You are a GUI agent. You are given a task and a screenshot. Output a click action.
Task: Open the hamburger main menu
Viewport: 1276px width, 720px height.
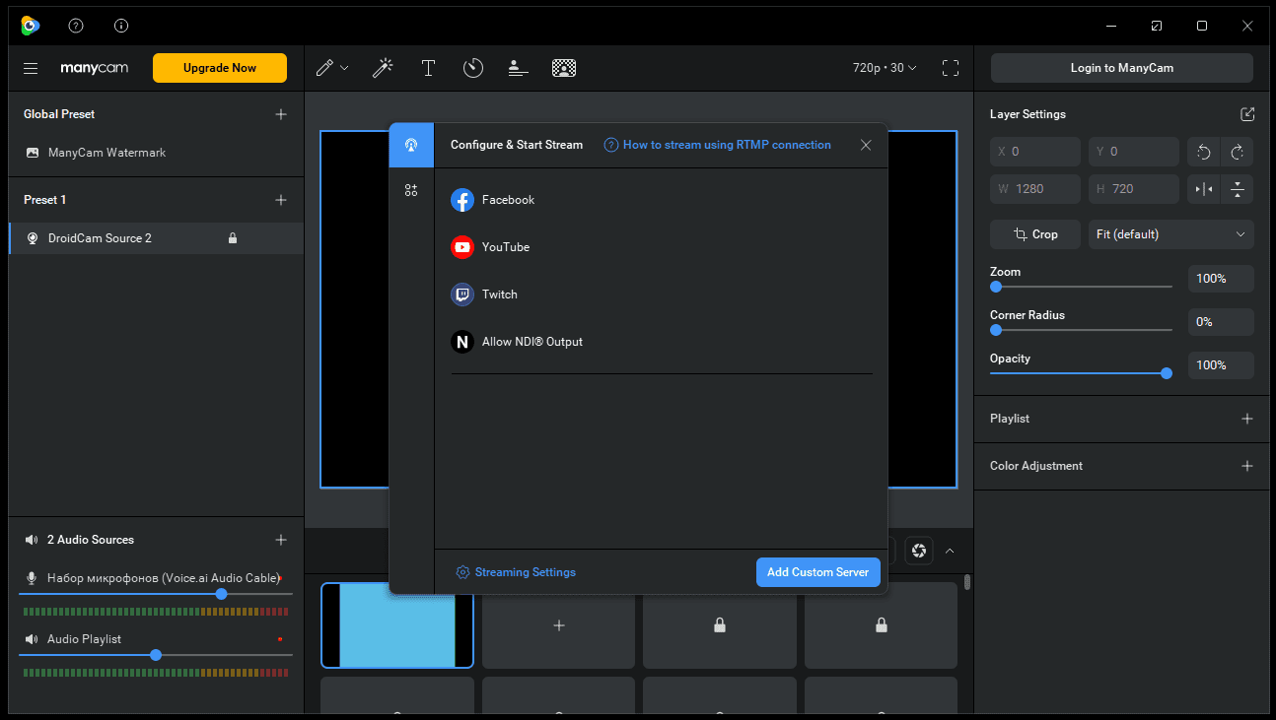tap(31, 68)
